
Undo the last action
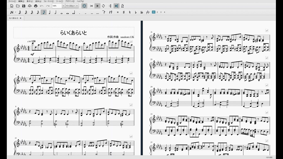pos(42,6)
